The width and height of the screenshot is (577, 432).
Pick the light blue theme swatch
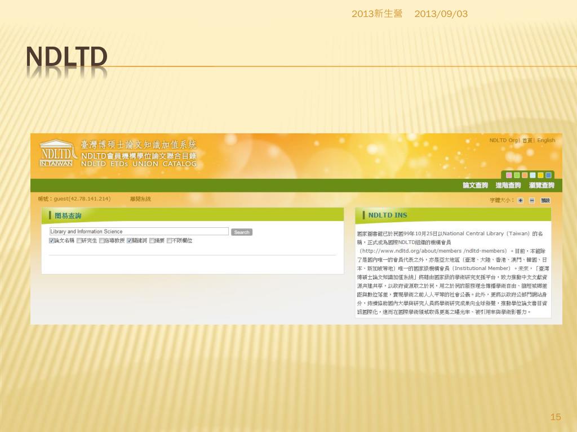532,175
